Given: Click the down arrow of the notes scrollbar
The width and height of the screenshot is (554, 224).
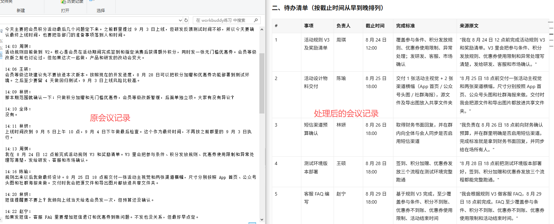Looking at the screenshot, I should point(262,219).
